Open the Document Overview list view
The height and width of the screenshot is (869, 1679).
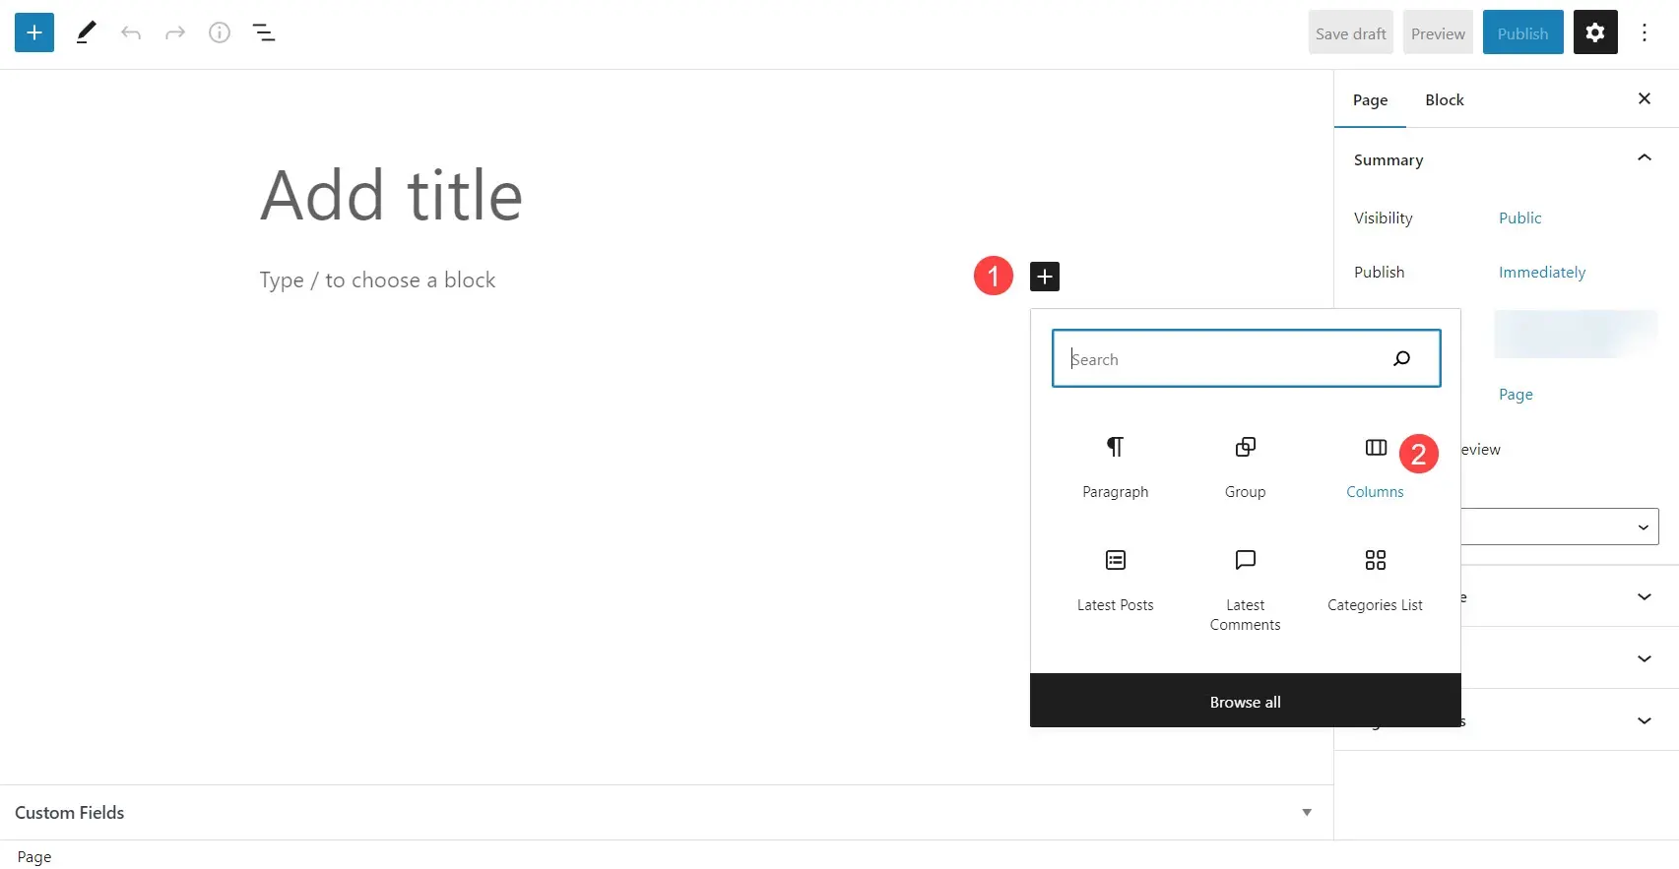pyautogui.click(x=263, y=31)
